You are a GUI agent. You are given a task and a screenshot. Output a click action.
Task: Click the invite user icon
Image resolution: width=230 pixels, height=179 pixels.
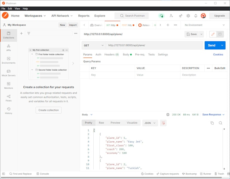click(x=171, y=16)
